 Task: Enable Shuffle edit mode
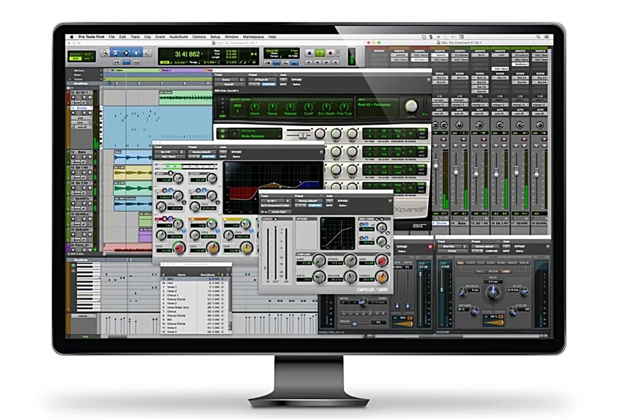click(x=75, y=54)
